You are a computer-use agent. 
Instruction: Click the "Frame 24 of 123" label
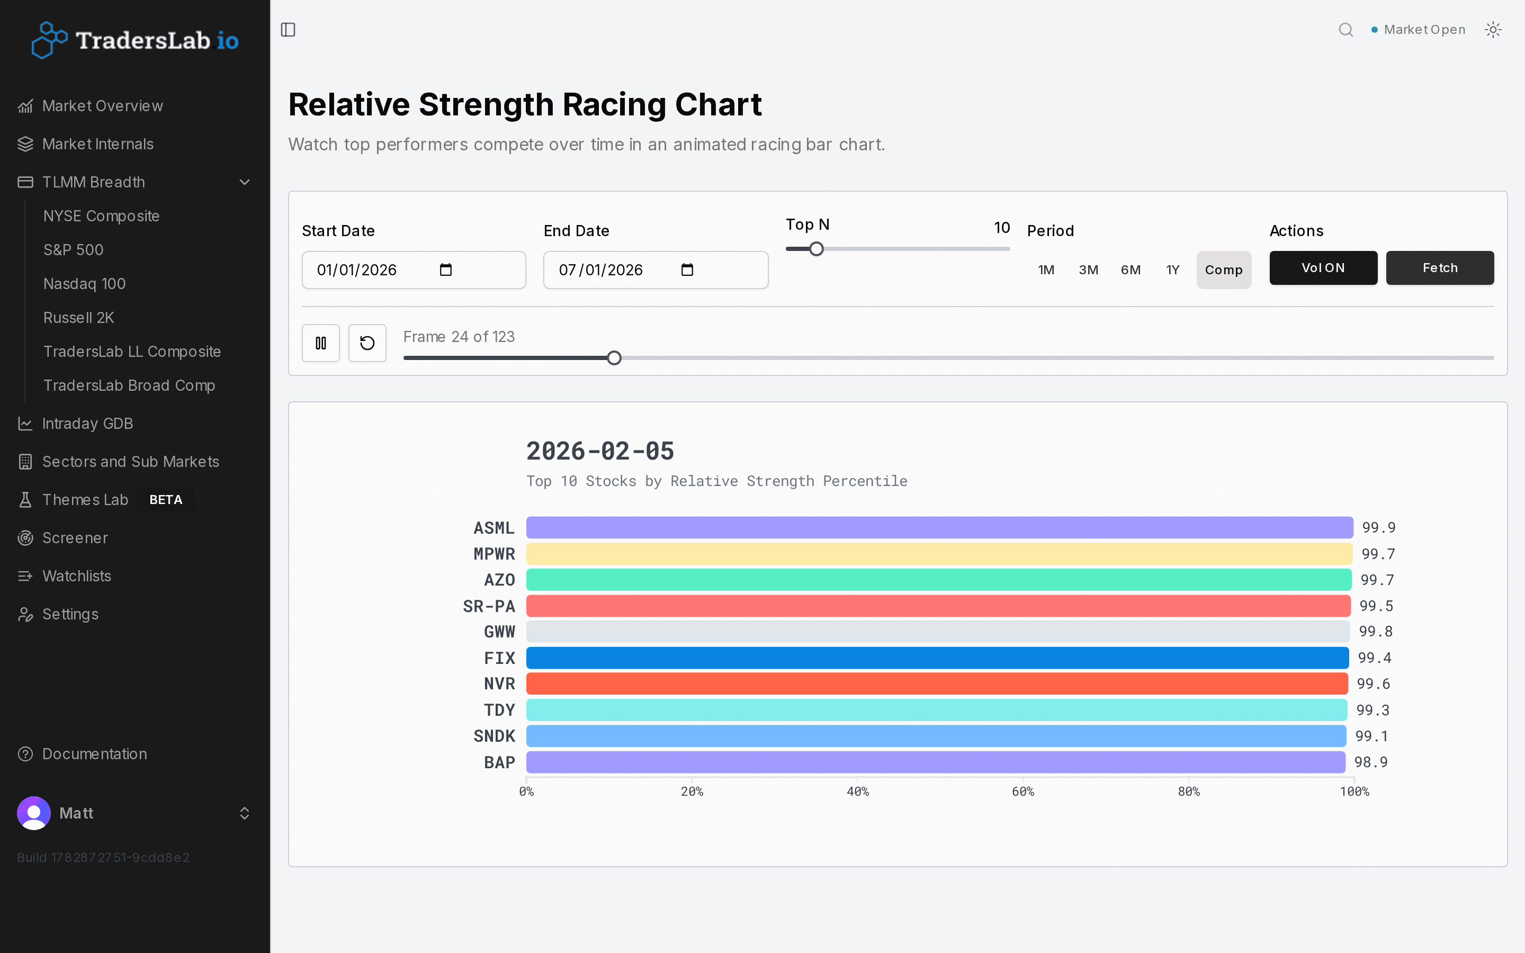[459, 337]
